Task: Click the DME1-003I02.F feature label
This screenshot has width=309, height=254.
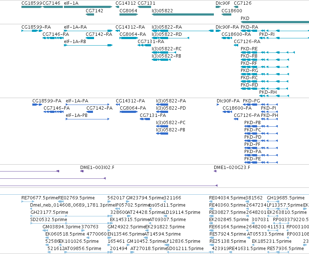Action: point(97,168)
